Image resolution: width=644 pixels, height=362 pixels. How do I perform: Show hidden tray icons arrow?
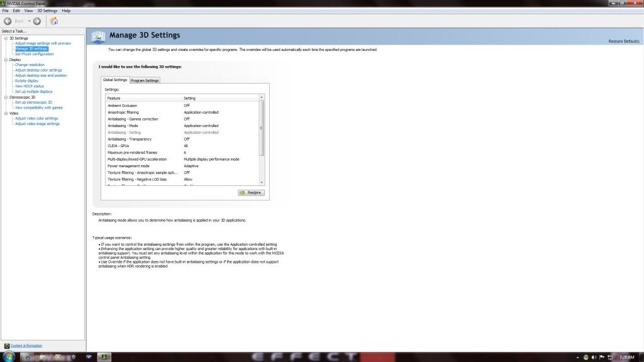[577, 358]
